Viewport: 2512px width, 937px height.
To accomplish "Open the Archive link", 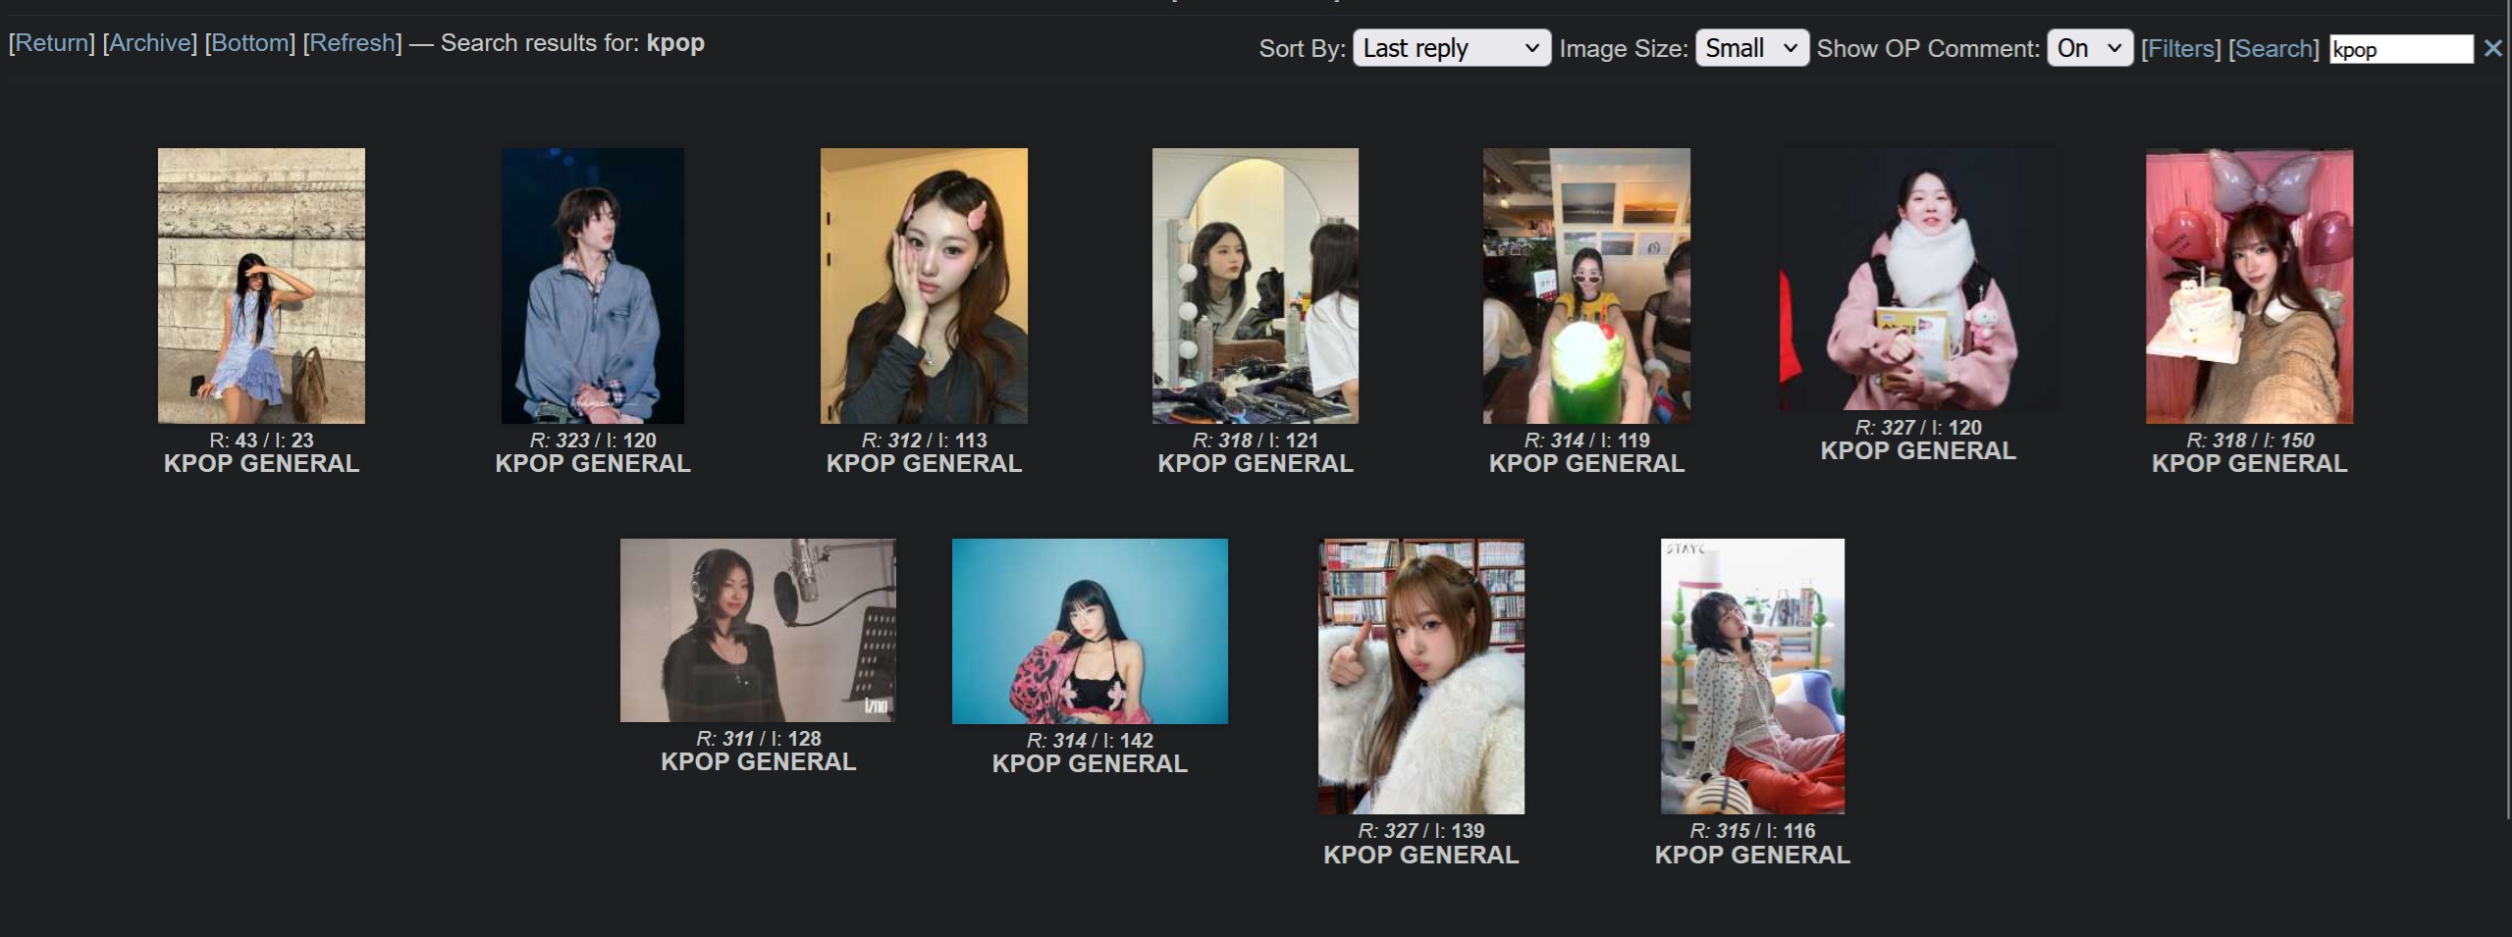I will [x=150, y=43].
